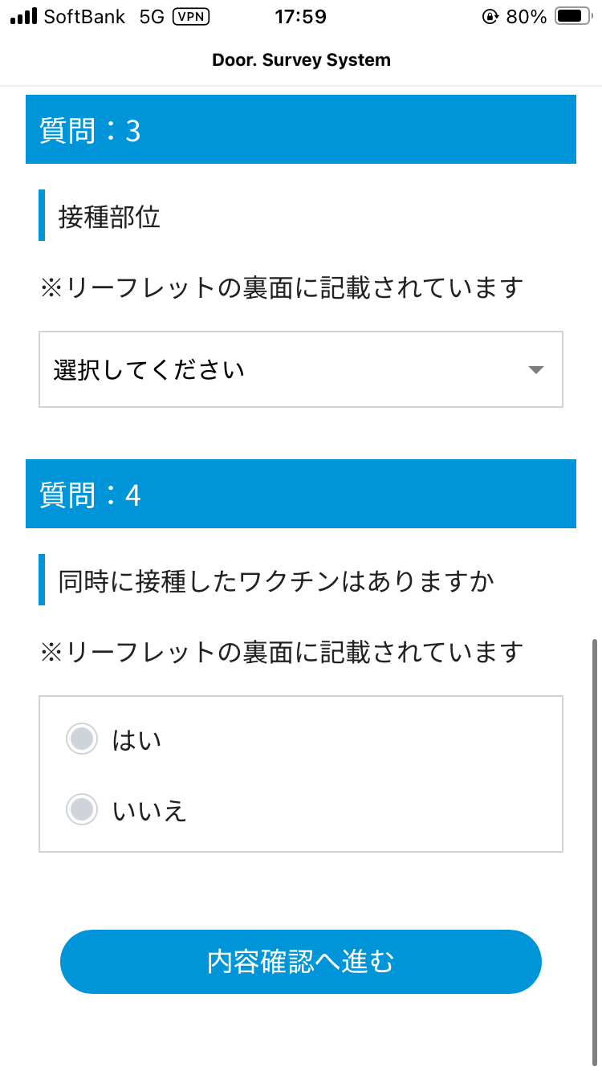
Task: Tap the cellular signal bars icon
Action: coord(22,14)
